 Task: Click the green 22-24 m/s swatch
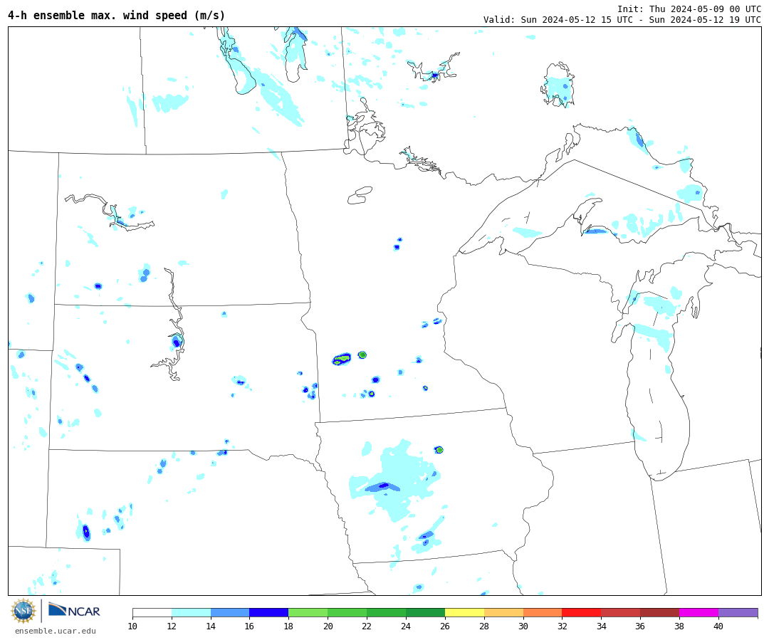point(387,612)
